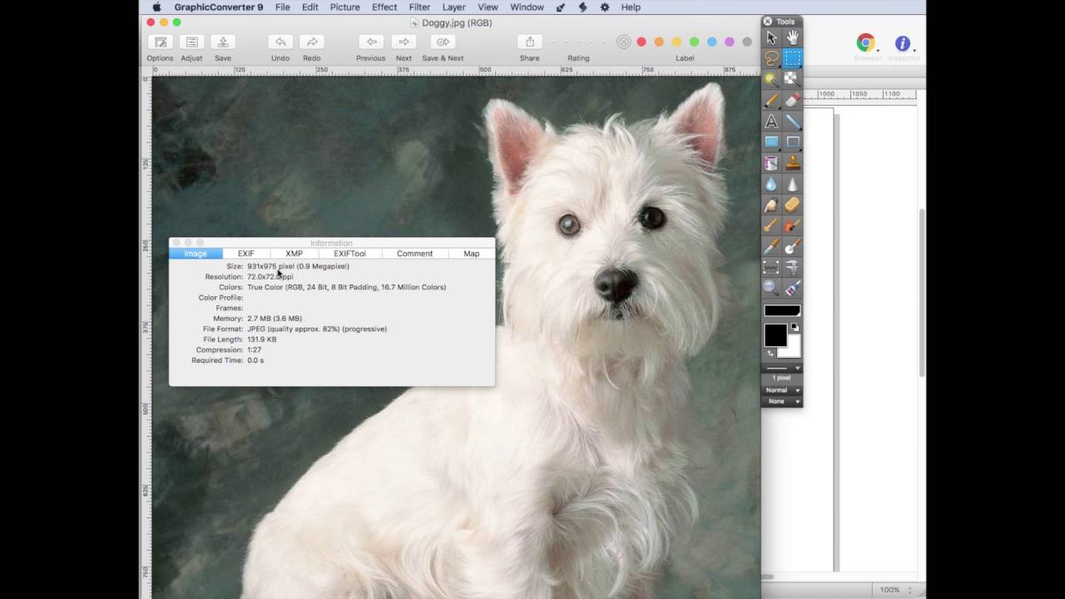The height and width of the screenshot is (599, 1065).
Task: Click the black foreground color swatch
Action: pos(775,334)
